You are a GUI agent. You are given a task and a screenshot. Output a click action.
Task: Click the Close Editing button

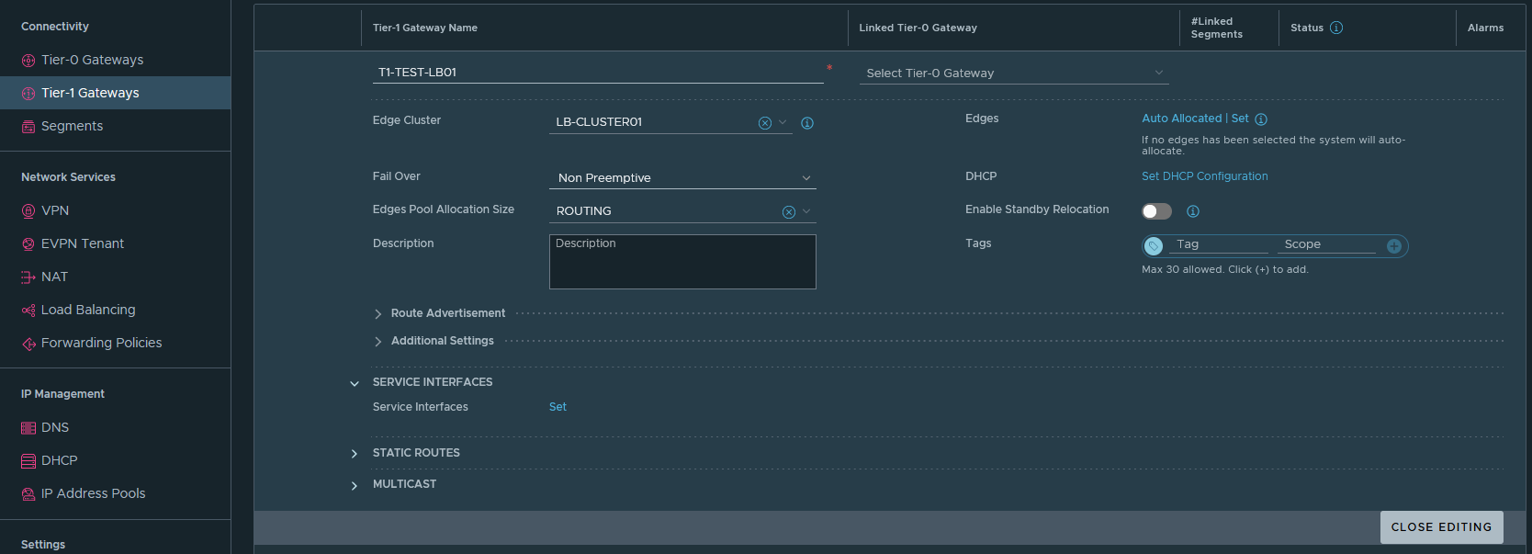(x=1441, y=527)
